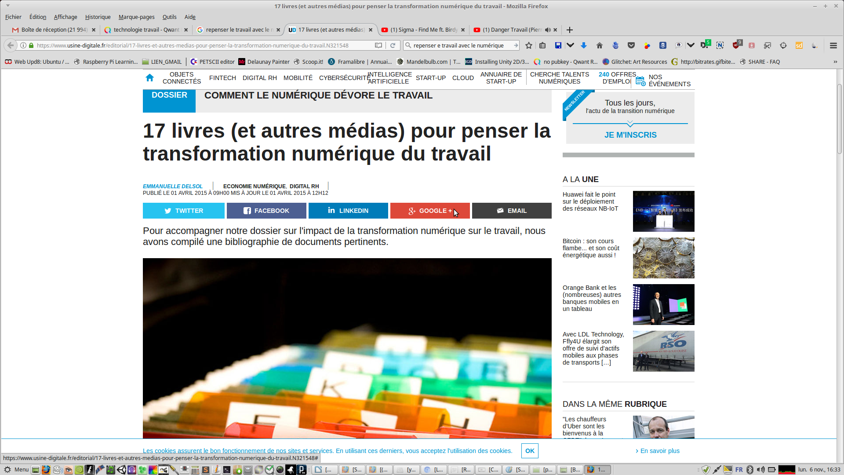Open Firefox hamburger menu
This screenshot has width=844, height=475.
(833, 45)
